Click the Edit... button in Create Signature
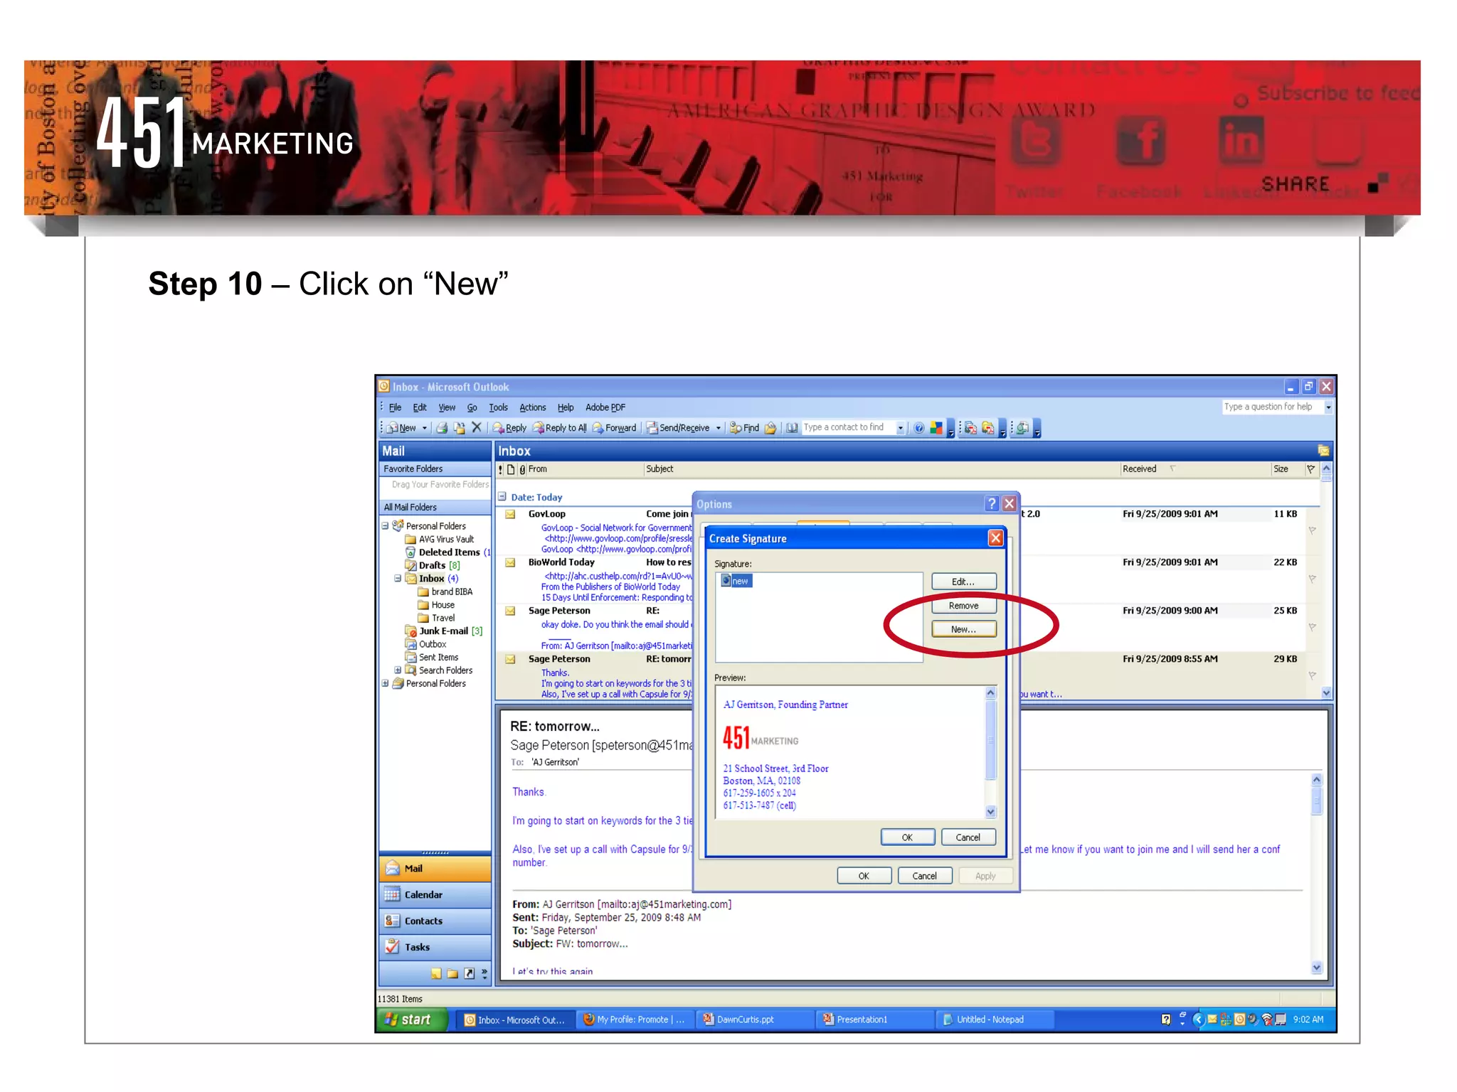The width and height of the screenshot is (1457, 1092). [x=963, y=582]
